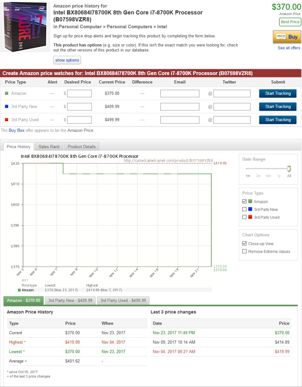The image size is (302, 387).
Task: Switch to the Product Details tab
Action: pyautogui.click(x=82, y=147)
